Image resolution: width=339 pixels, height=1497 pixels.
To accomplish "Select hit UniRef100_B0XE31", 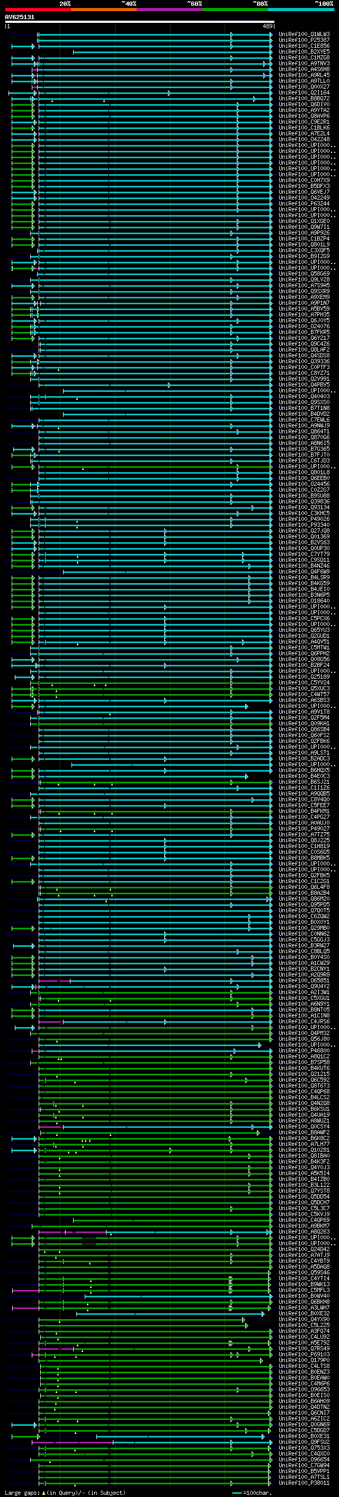I will coord(304,1436).
